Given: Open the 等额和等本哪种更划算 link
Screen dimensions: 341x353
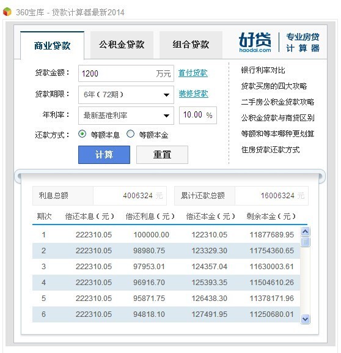Looking at the screenshot, I should click(x=277, y=134).
